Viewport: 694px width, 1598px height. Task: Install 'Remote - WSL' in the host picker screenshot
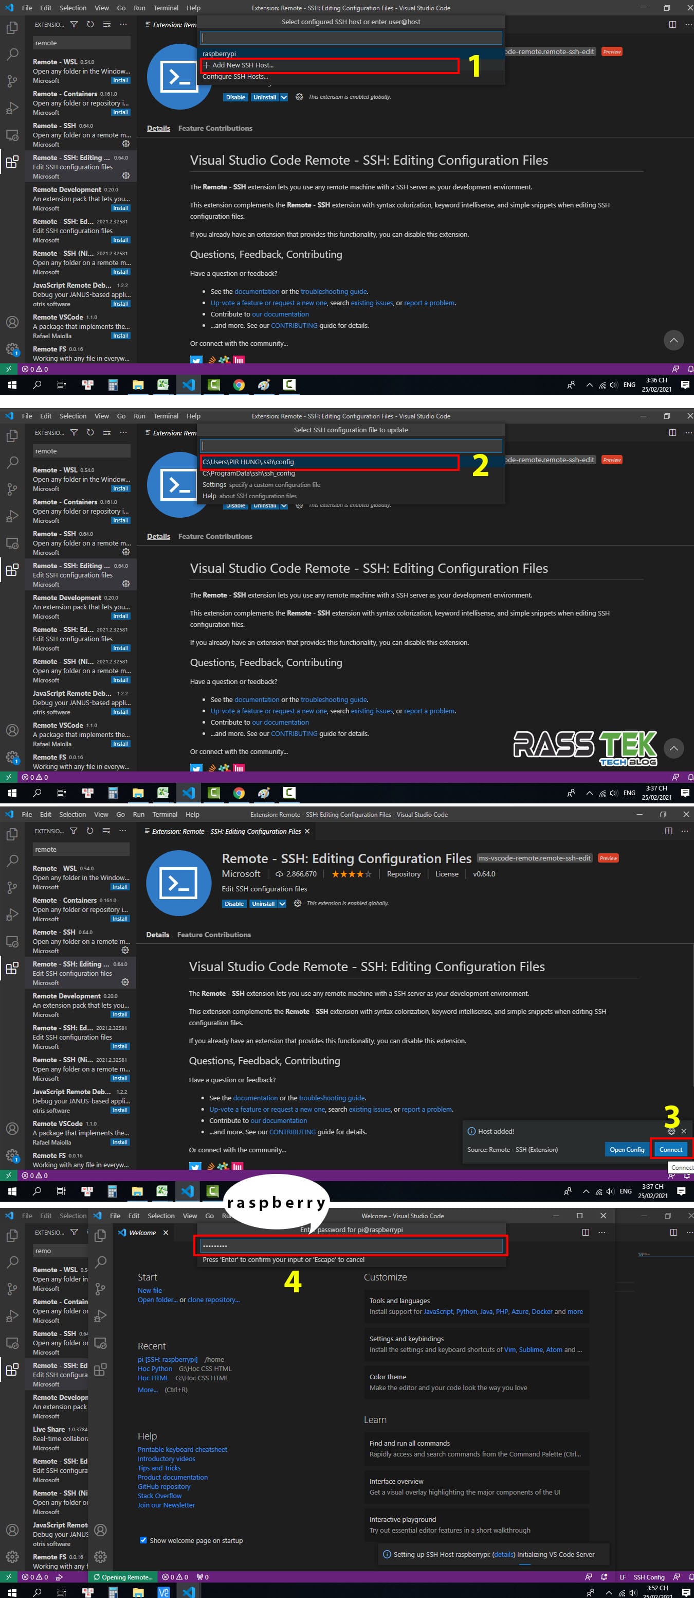tap(120, 81)
